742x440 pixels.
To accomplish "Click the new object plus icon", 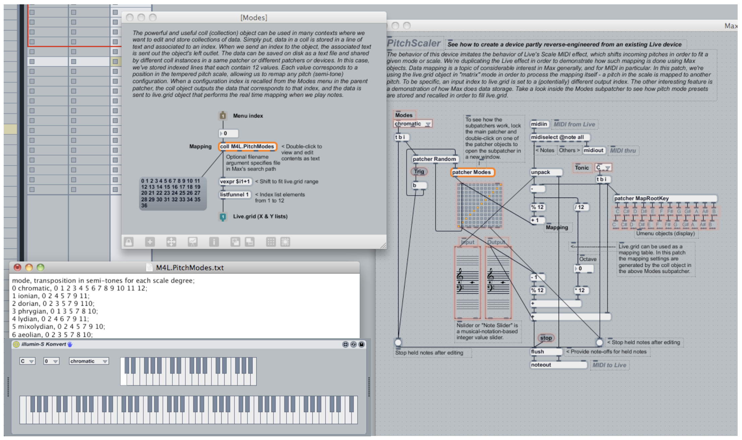I will click(150, 242).
